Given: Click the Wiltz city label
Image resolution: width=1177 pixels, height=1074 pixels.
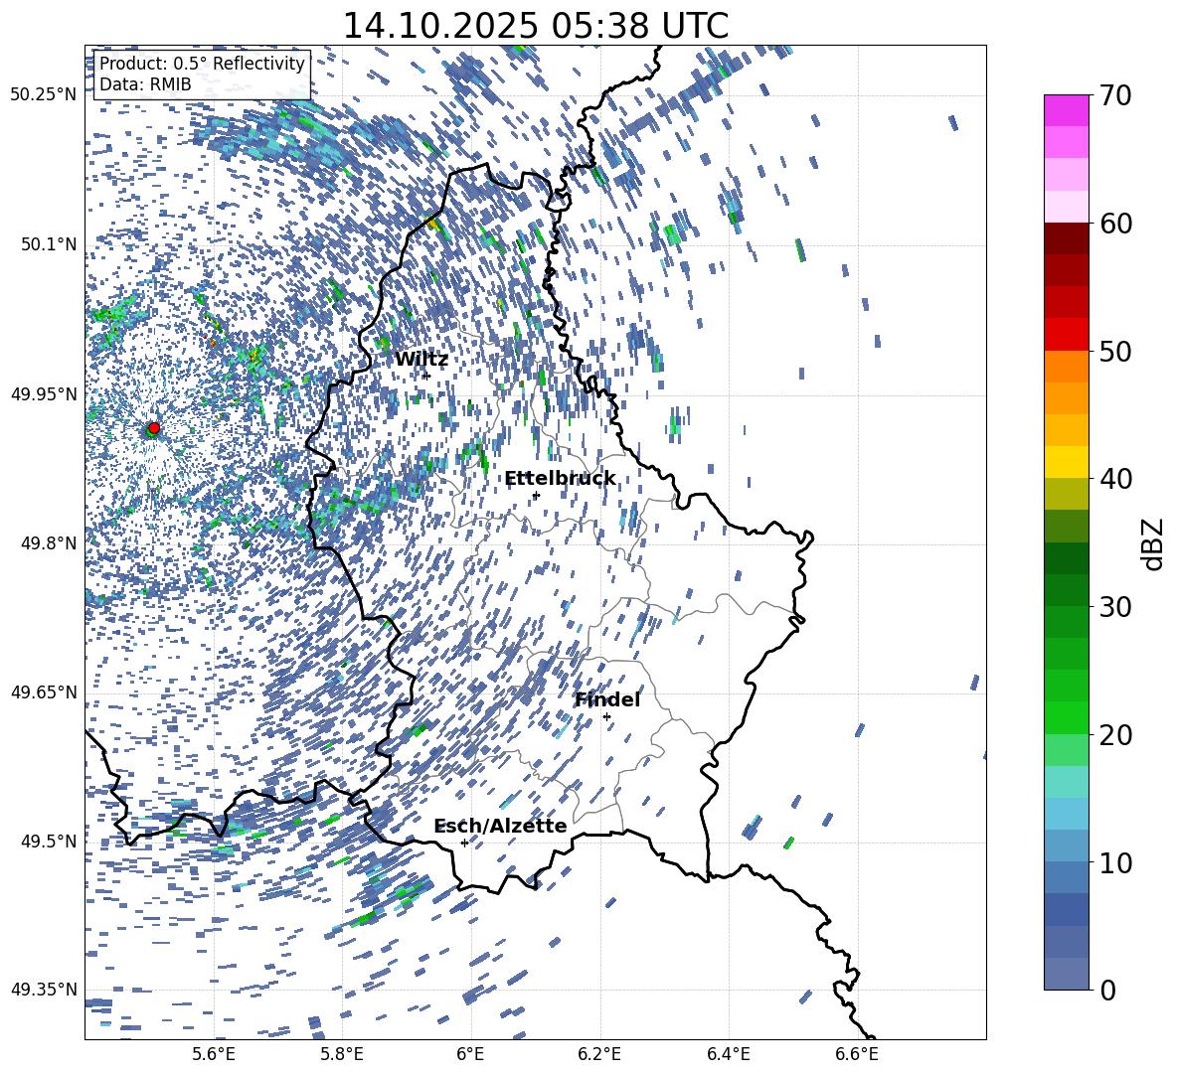Looking at the screenshot, I should 421,360.
